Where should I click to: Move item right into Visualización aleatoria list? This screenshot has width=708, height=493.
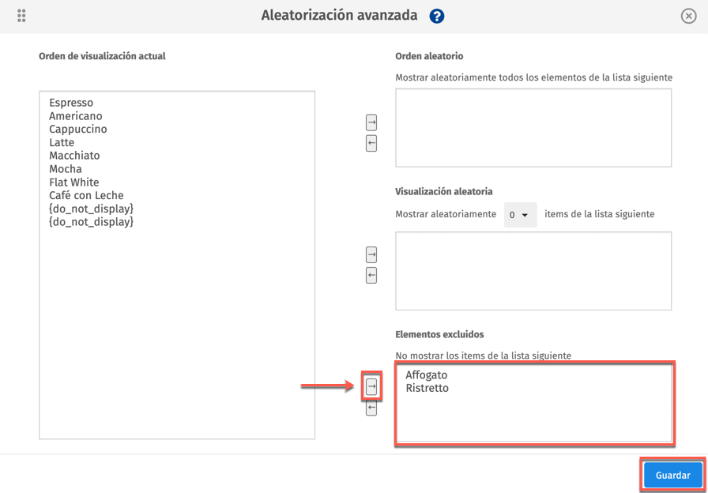(371, 254)
